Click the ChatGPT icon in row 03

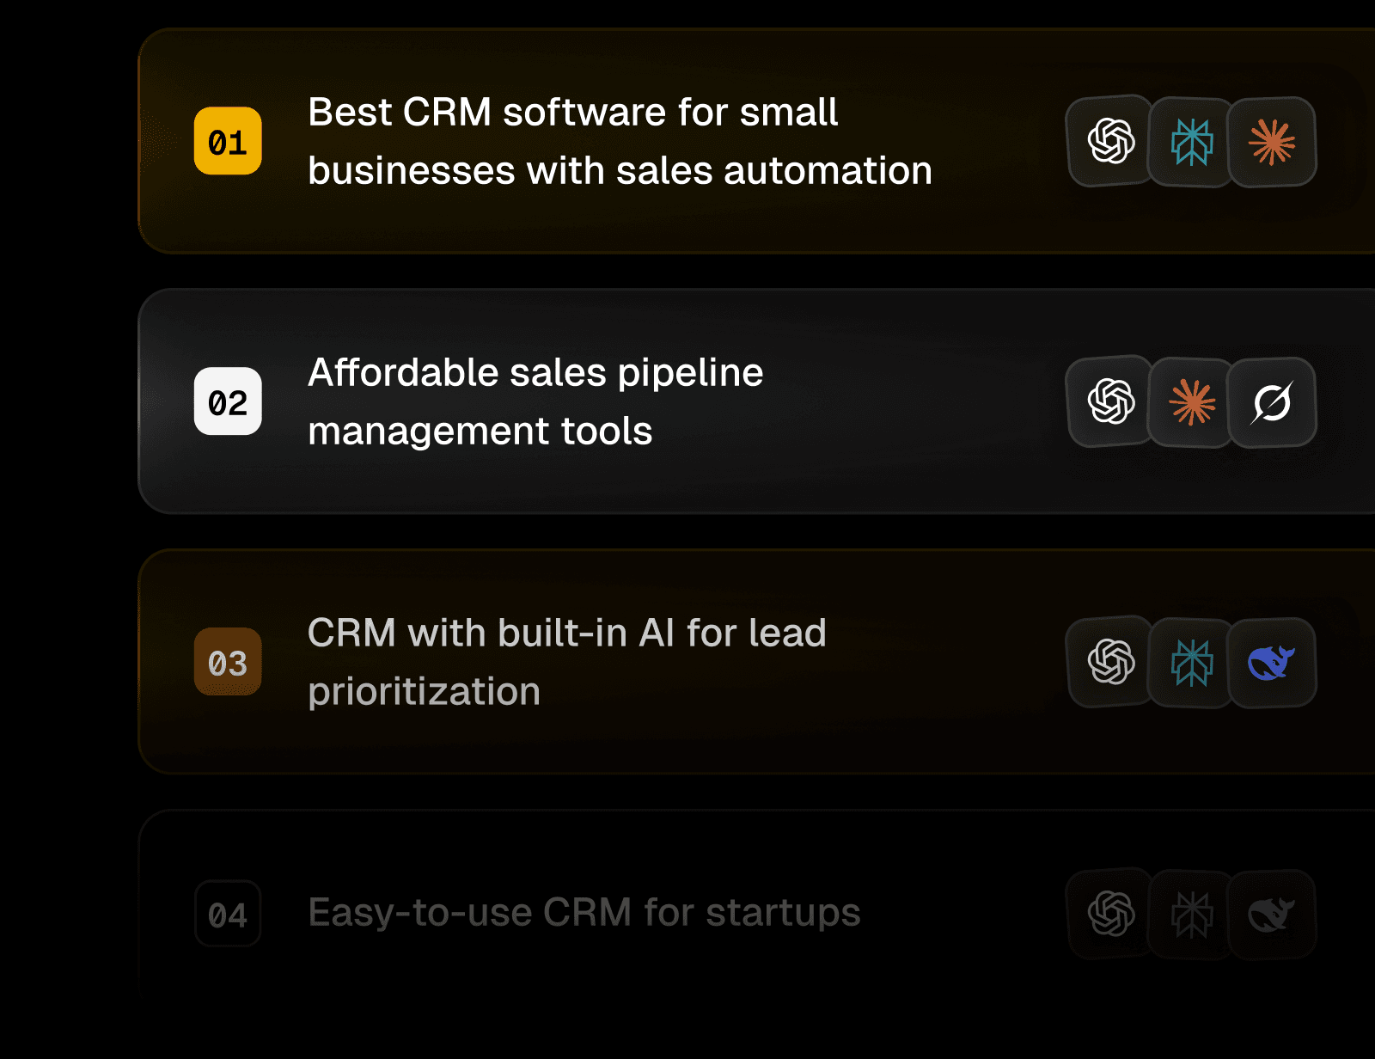click(1110, 662)
